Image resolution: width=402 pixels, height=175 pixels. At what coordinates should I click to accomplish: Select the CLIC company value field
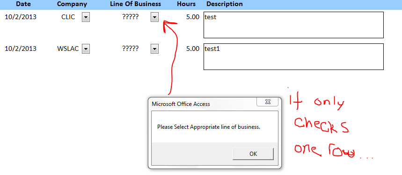click(68, 17)
